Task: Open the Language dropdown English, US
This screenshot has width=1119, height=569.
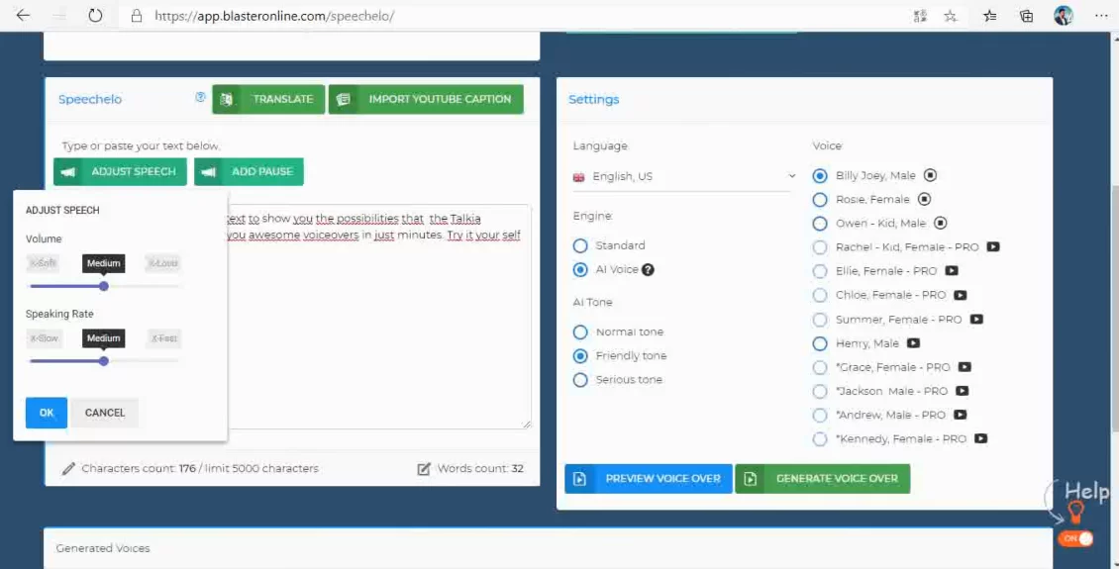Action: [x=683, y=176]
